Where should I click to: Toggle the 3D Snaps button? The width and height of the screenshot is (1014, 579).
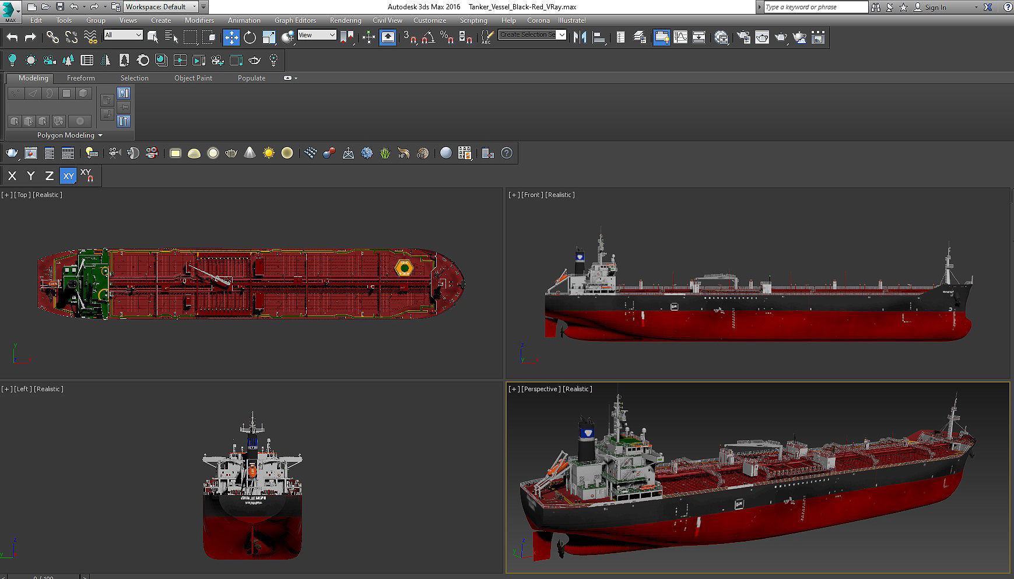point(410,37)
